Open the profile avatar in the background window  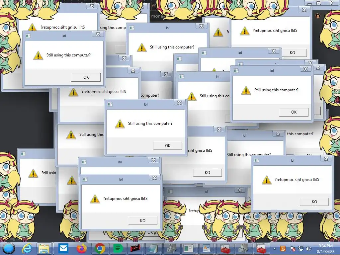[x=318, y=16]
